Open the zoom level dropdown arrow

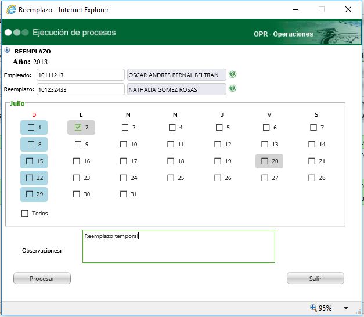[346, 308]
